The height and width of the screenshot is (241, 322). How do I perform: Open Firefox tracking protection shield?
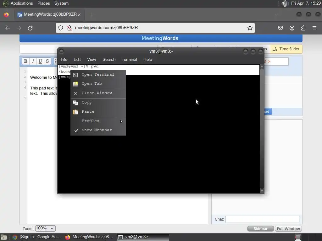coord(61,28)
